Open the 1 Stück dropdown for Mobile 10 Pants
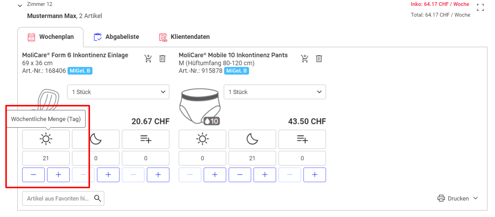The image size is (495, 217). click(x=275, y=92)
